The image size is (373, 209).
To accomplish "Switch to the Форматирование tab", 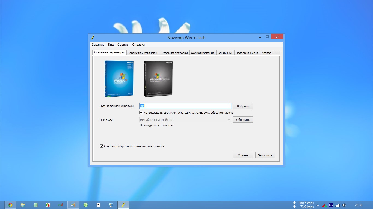I will tap(203, 53).
